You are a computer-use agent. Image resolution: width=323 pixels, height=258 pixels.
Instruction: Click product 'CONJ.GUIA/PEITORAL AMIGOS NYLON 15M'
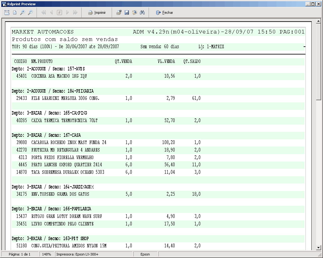click(69, 246)
